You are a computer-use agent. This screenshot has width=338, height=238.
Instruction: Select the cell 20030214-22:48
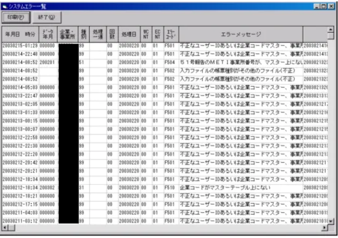(20, 54)
